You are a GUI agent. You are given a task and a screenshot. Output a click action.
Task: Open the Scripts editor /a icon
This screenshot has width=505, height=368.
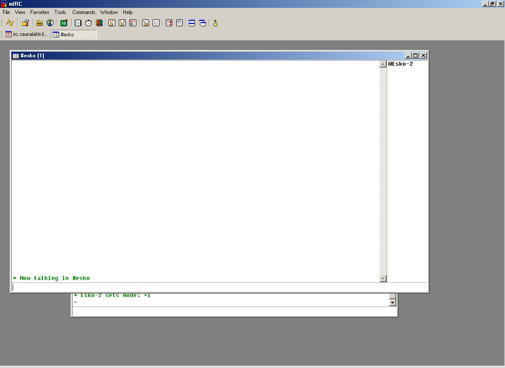click(x=64, y=23)
